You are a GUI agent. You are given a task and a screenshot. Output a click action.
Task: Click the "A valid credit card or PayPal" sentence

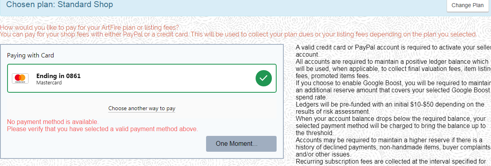point(392,51)
